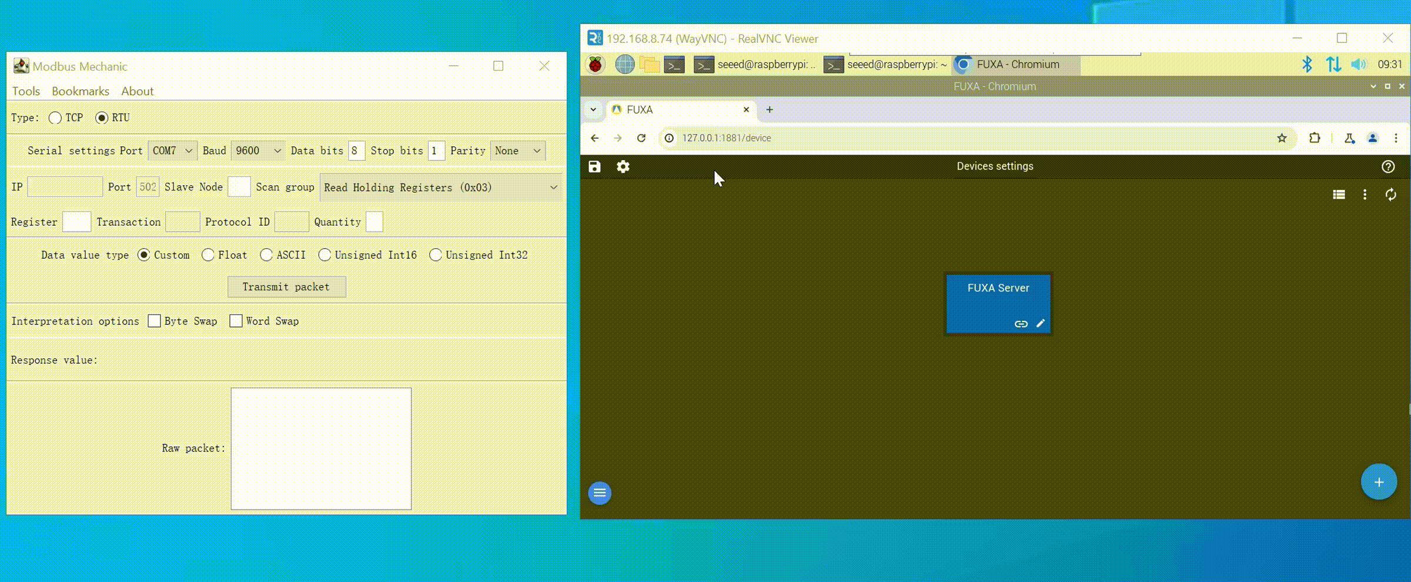1411x582 pixels.
Task: Click the Bluetooth icon in Pi panel
Action: (x=1307, y=65)
